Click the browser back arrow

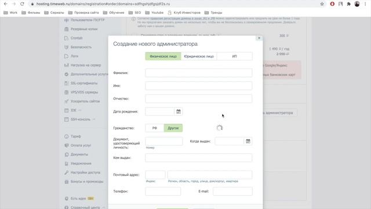[6, 4]
